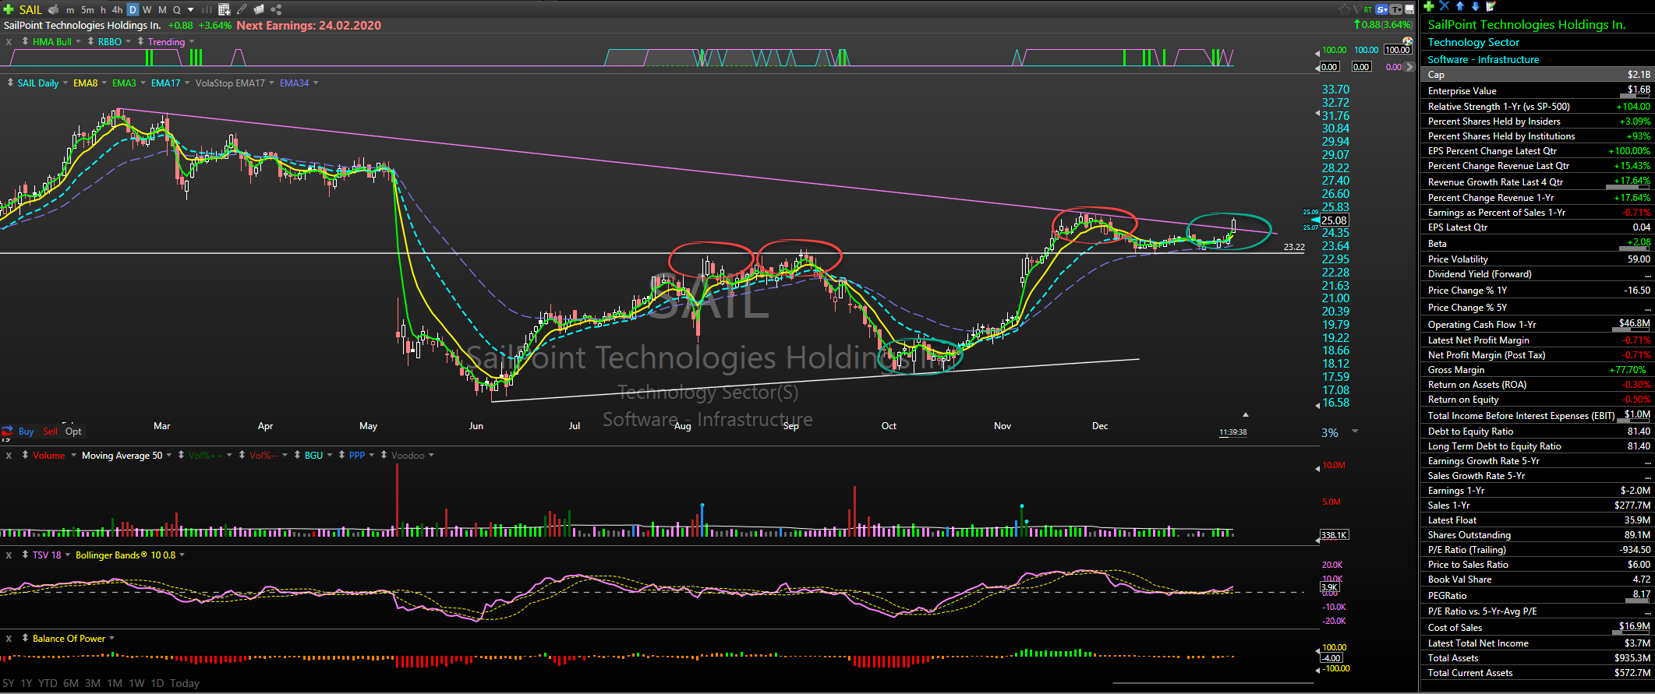Open the timeframe dropdown arrow after Q
This screenshot has height=694, width=1655.
pyautogui.click(x=191, y=10)
